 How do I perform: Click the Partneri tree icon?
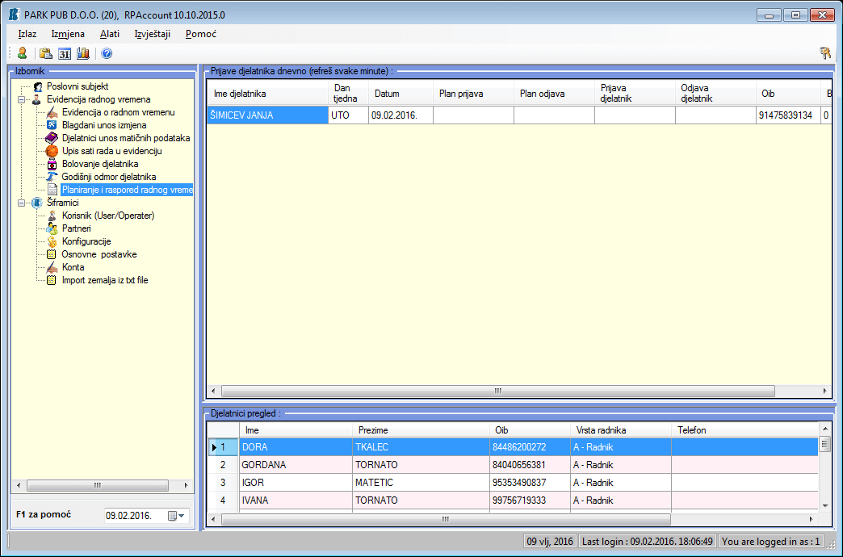(x=52, y=228)
